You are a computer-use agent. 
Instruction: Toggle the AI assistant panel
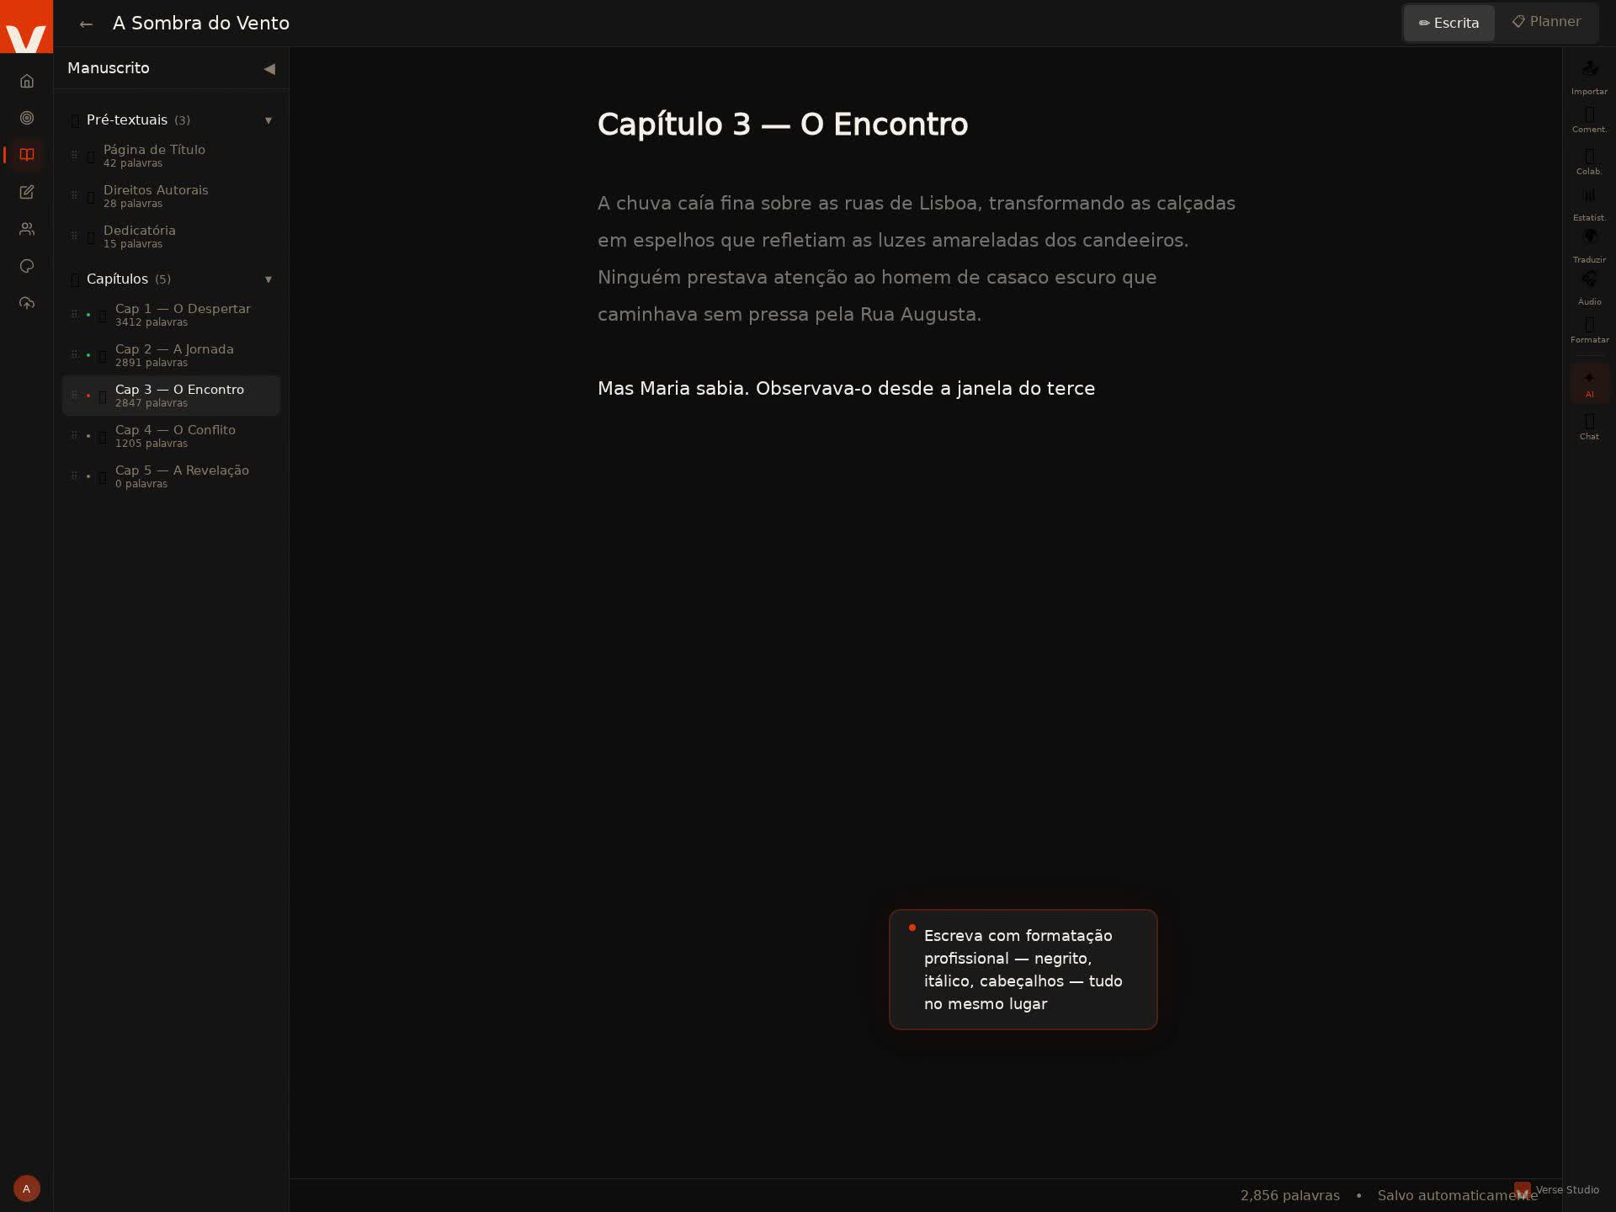1589,384
